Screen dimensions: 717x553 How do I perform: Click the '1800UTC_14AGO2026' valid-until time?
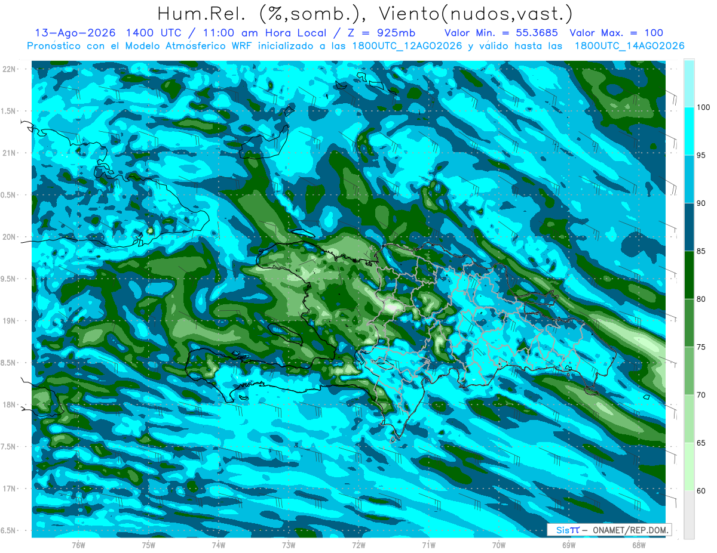coord(629,46)
